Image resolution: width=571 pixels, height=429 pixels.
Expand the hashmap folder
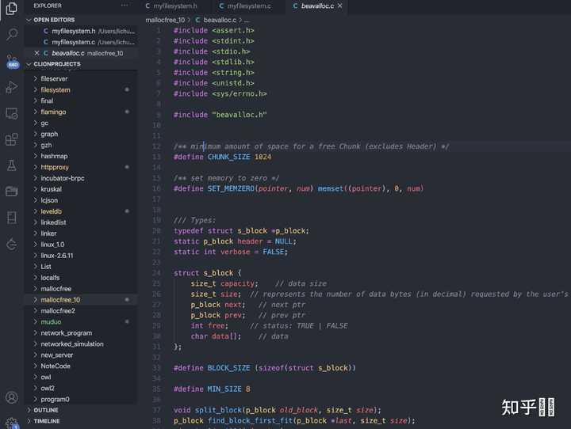pyautogui.click(x=81, y=156)
